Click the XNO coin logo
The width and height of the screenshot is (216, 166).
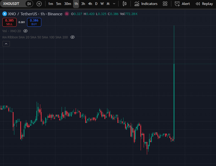pyautogui.click(x=5, y=14)
